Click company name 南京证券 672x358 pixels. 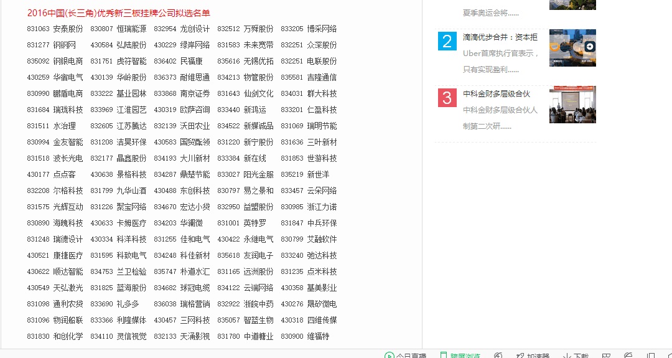point(195,93)
